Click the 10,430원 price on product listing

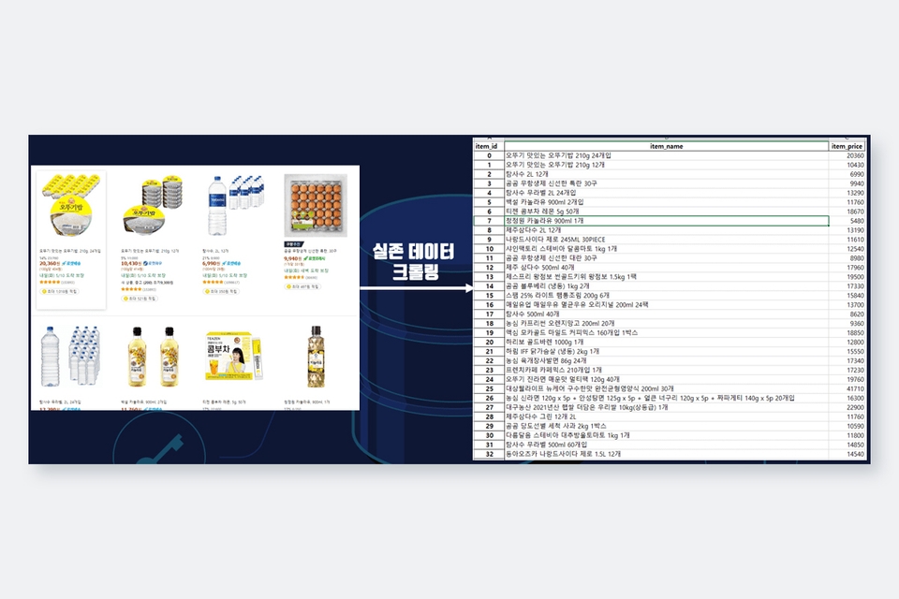click(x=131, y=263)
